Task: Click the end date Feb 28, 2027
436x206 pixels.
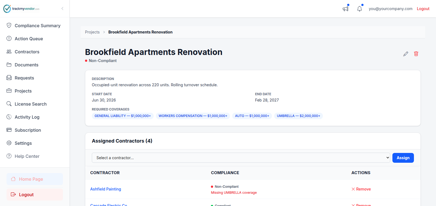Action: [x=267, y=100]
